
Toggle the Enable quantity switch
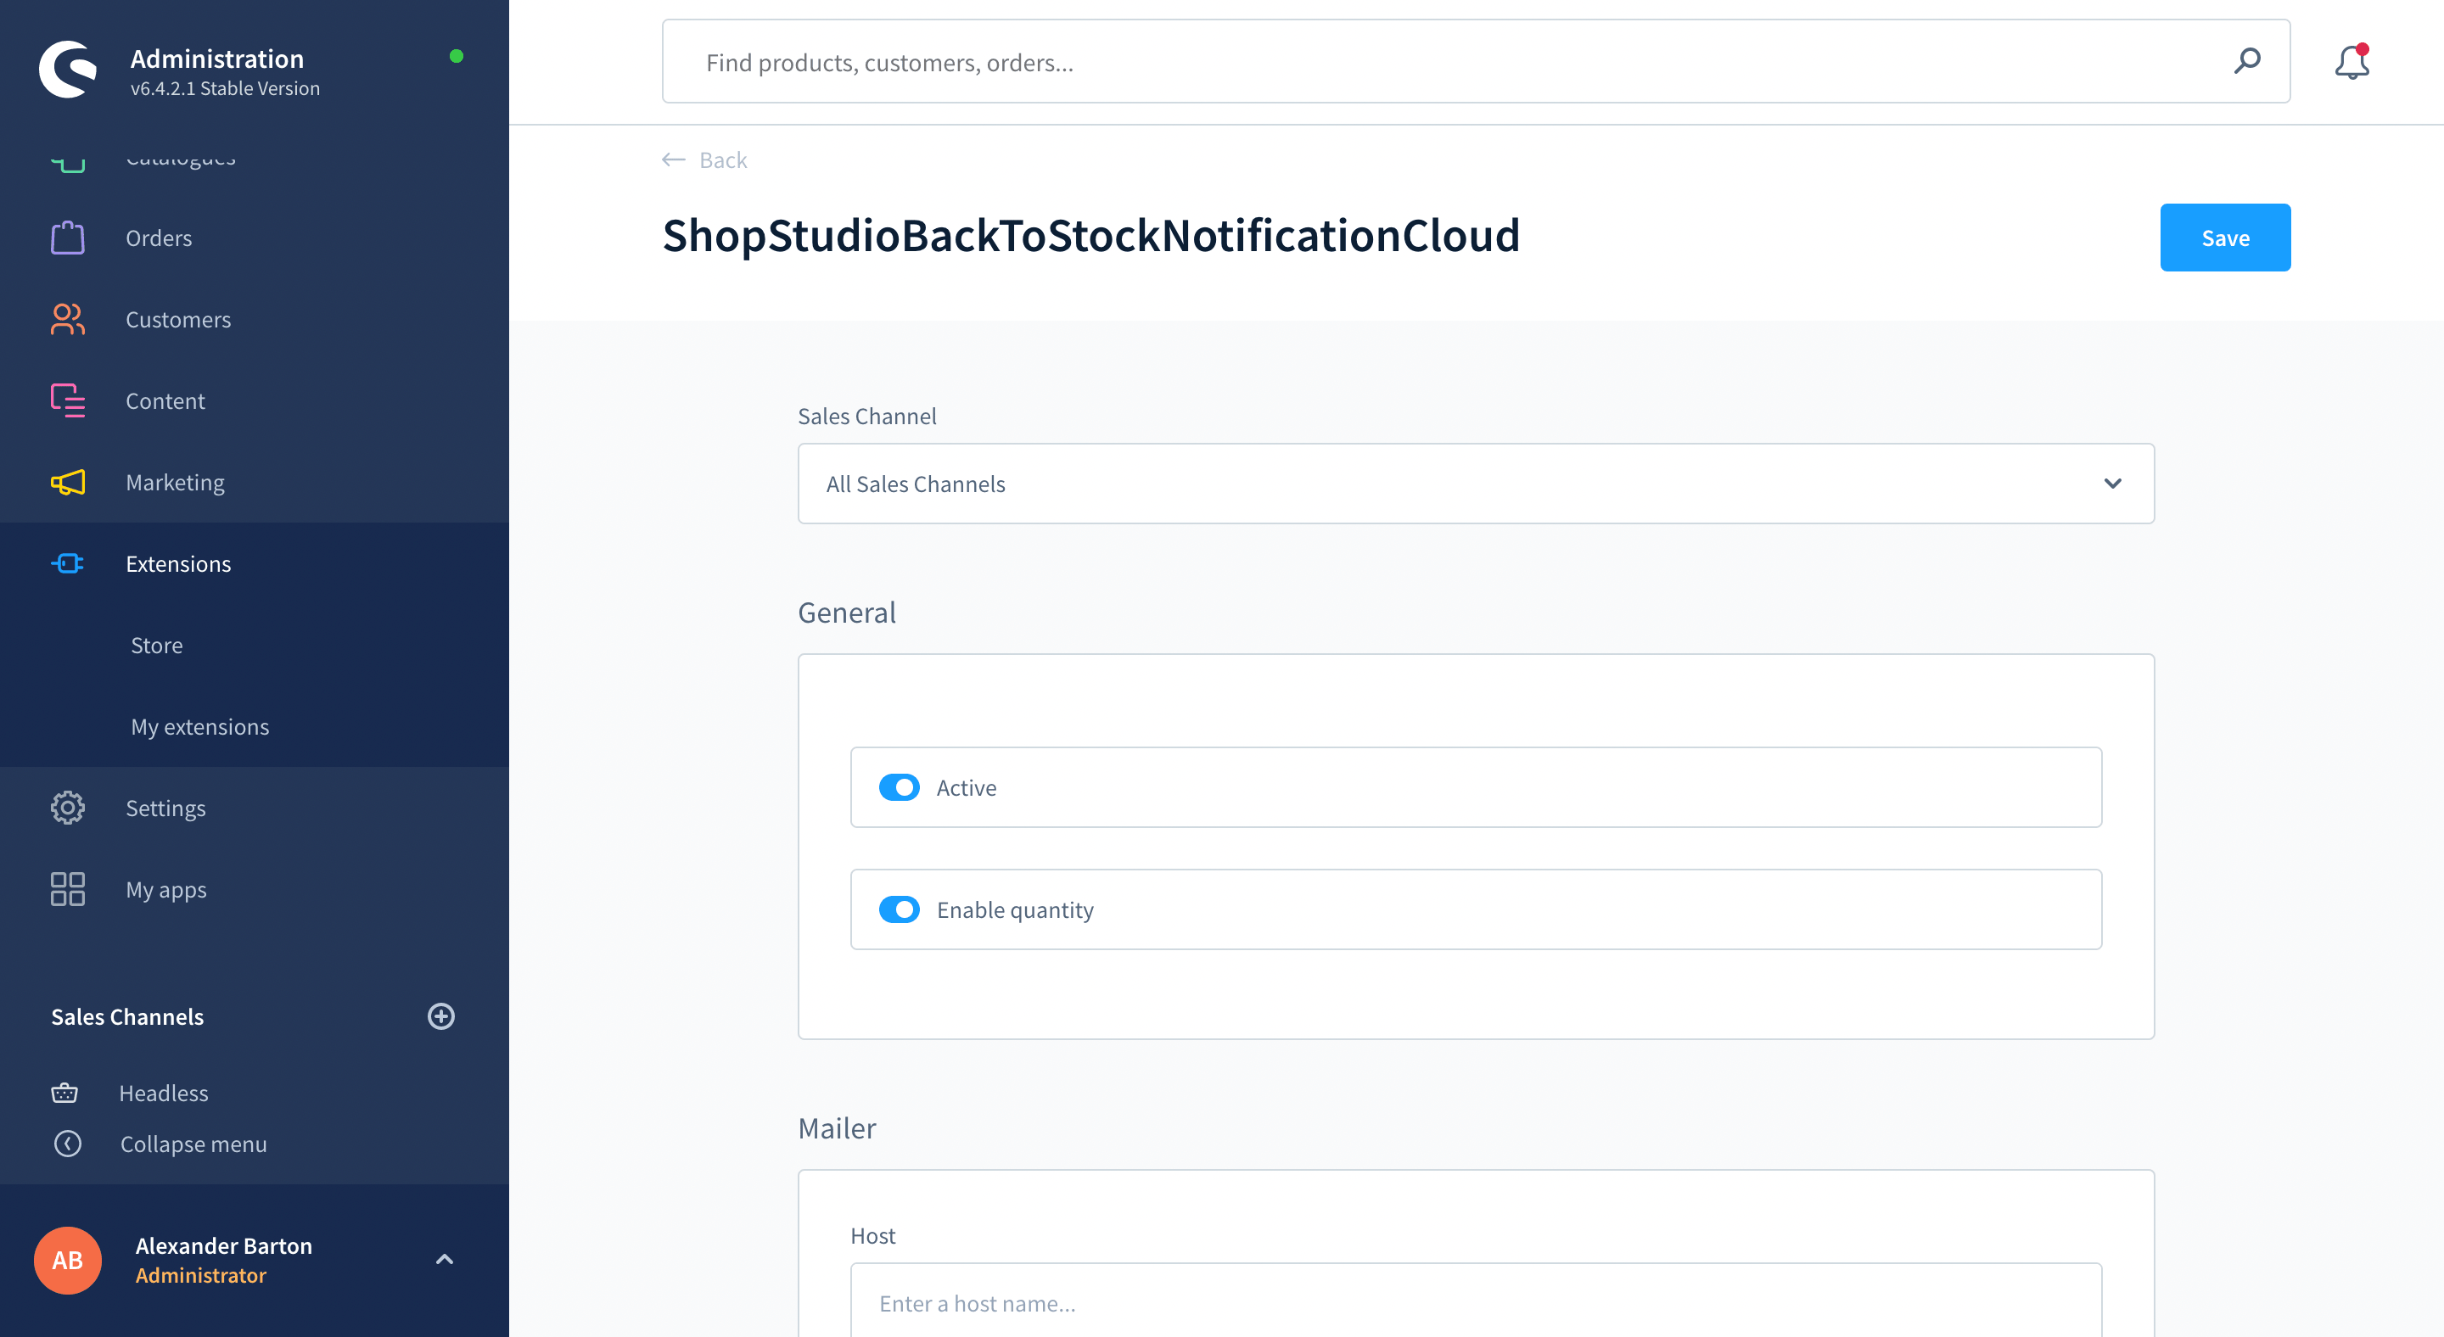[900, 909]
